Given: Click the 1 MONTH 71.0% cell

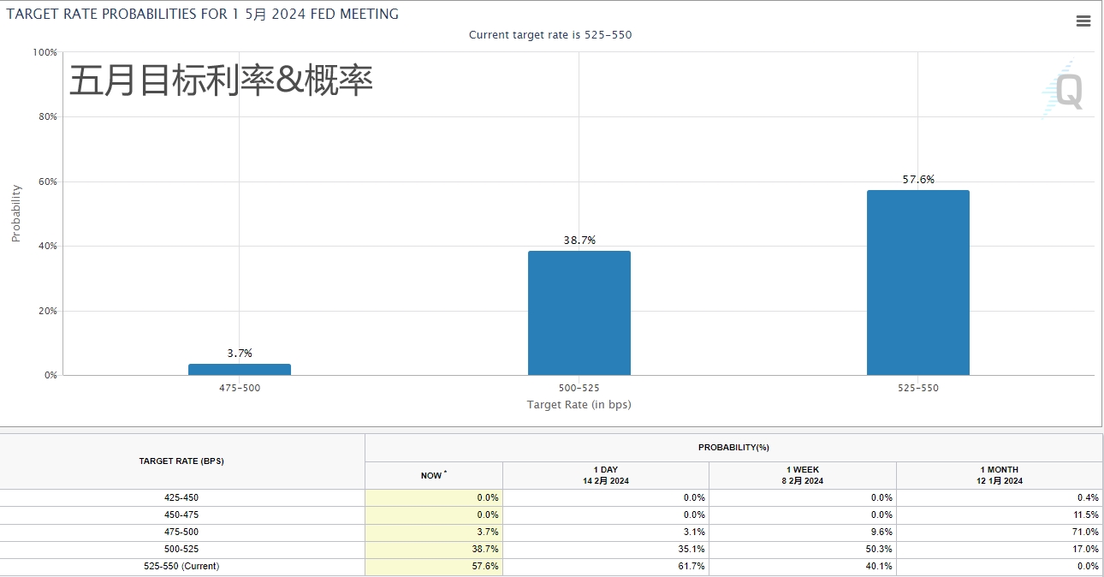Looking at the screenshot, I should tap(1000, 532).
